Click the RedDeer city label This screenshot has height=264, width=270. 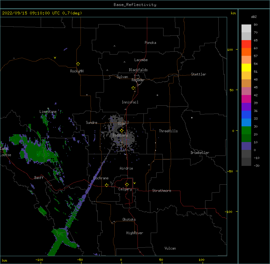(138, 80)
